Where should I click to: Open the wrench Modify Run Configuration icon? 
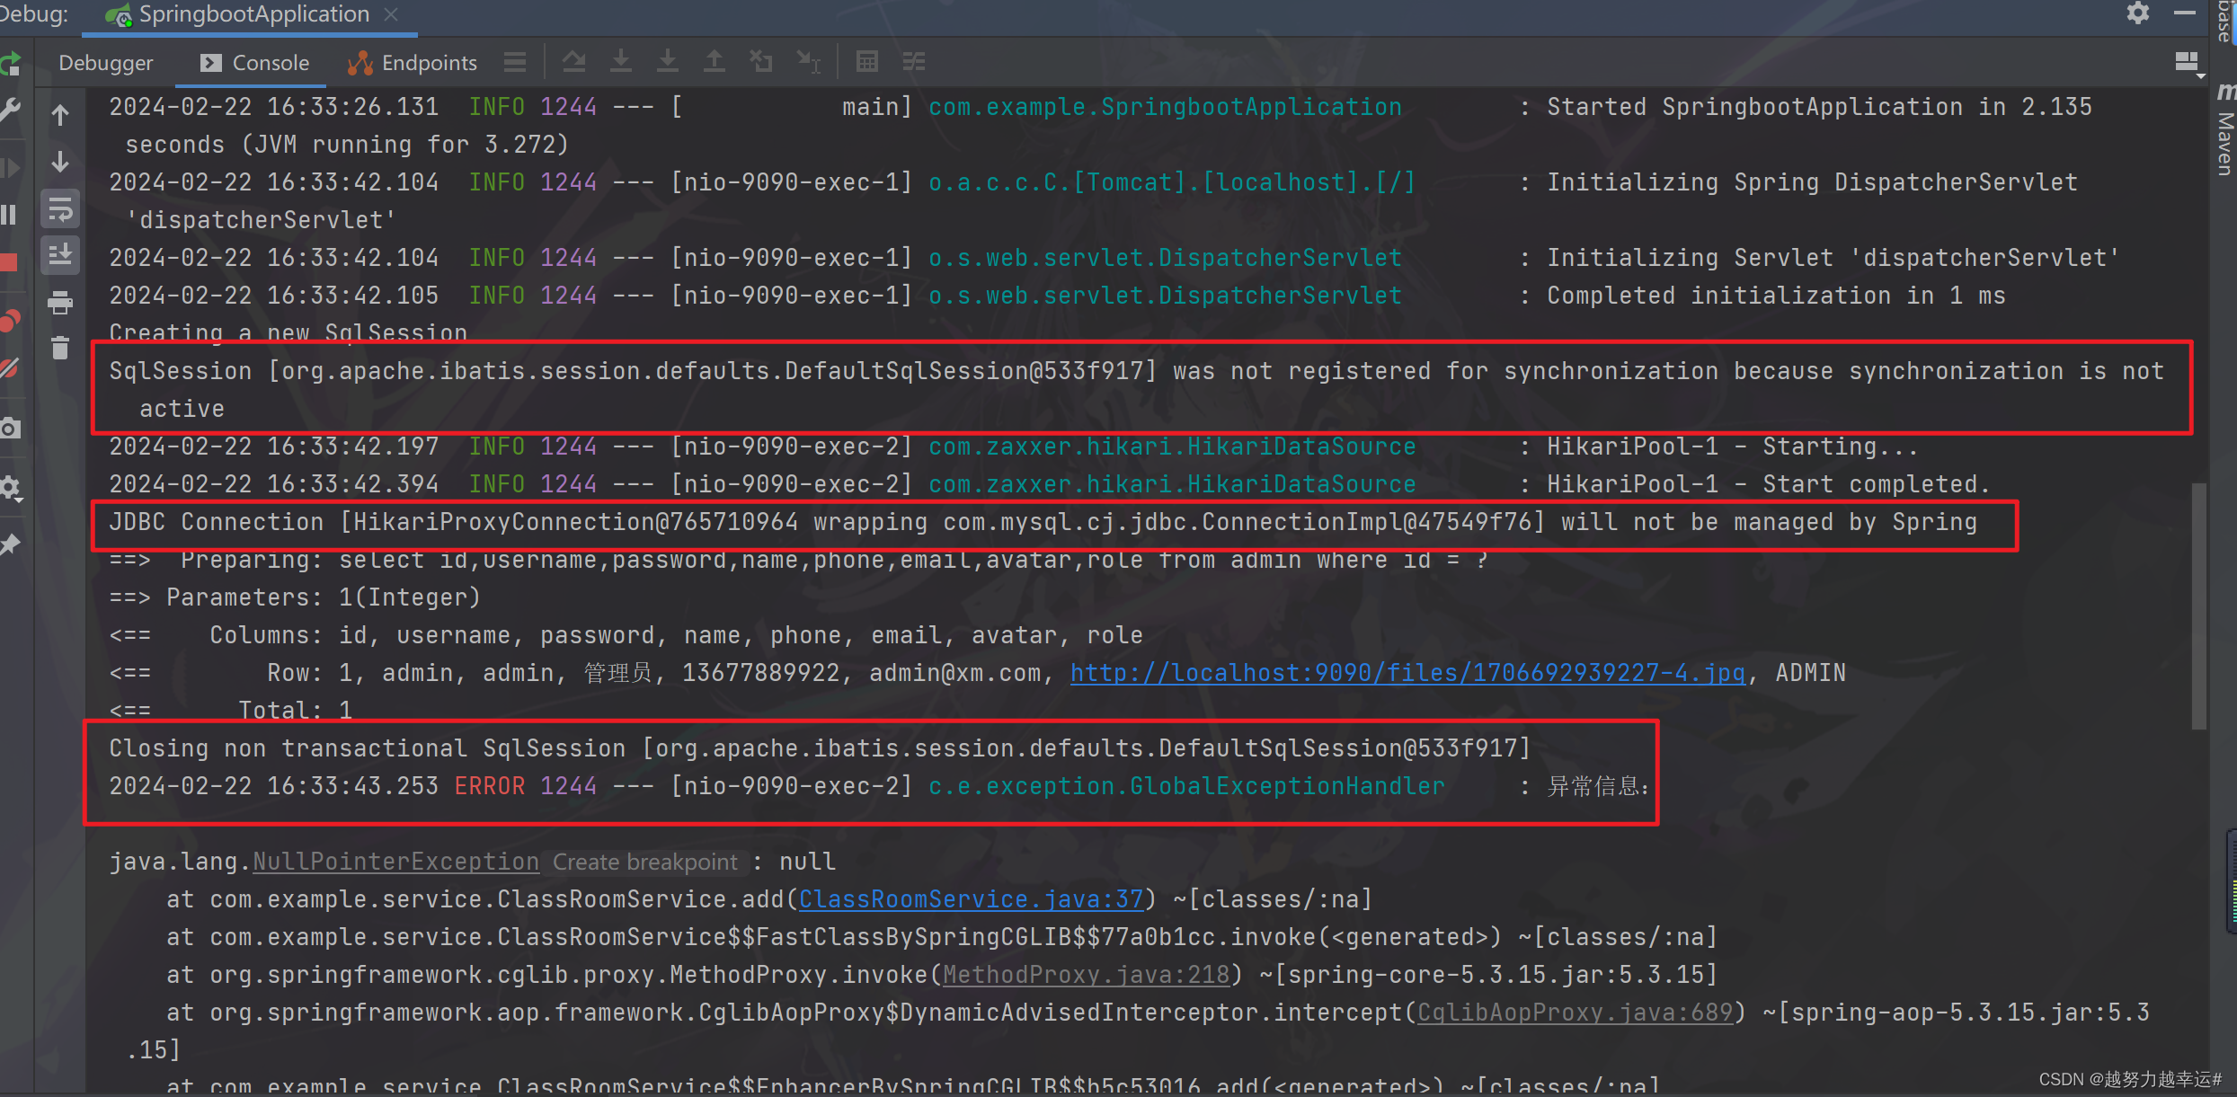[x=10, y=111]
